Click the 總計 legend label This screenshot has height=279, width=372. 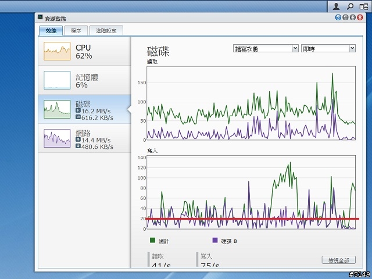tap(164, 241)
